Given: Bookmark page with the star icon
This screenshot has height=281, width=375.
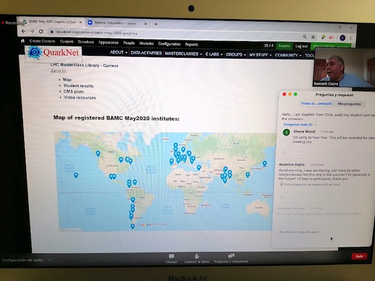Looking at the screenshot, I should click(x=313, y=37).
